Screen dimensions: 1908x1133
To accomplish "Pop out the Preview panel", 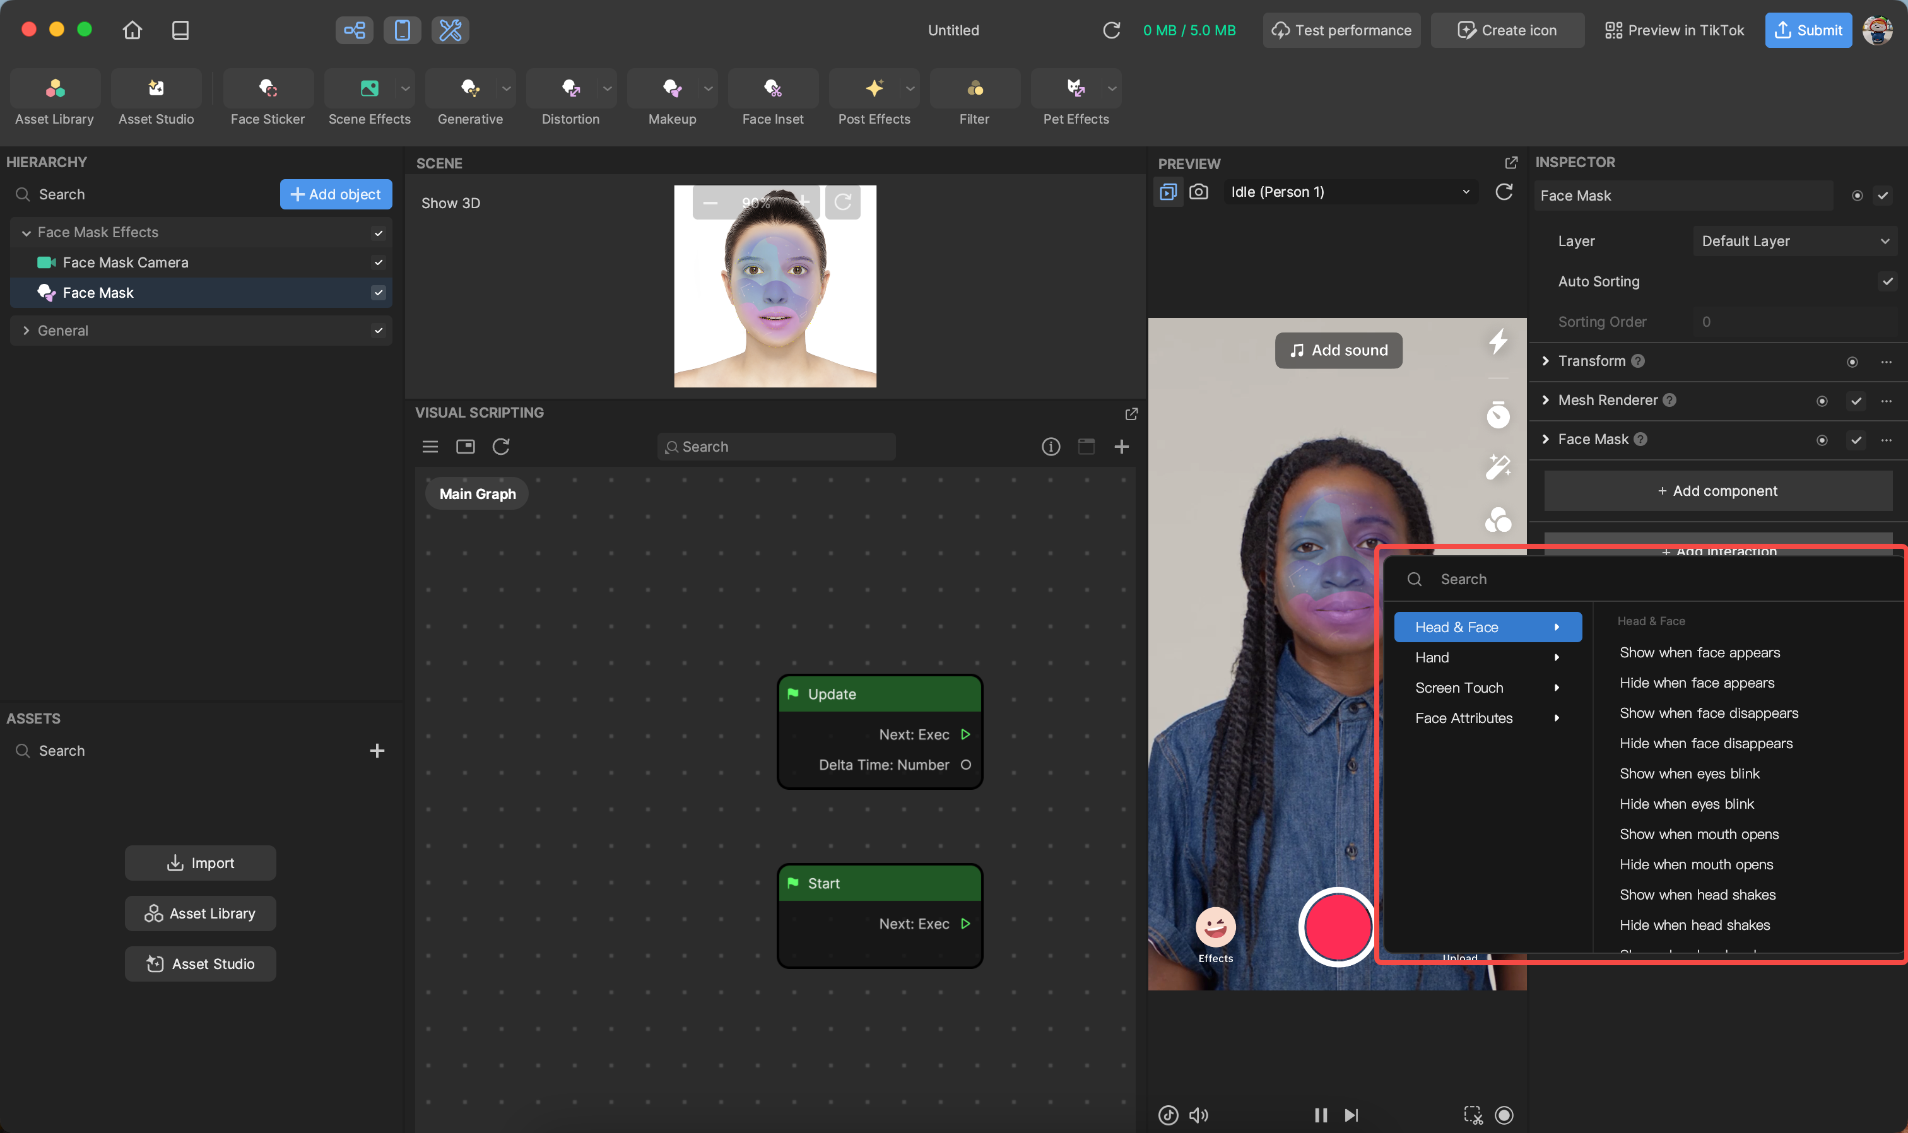I will click(x=1512, y=163).
